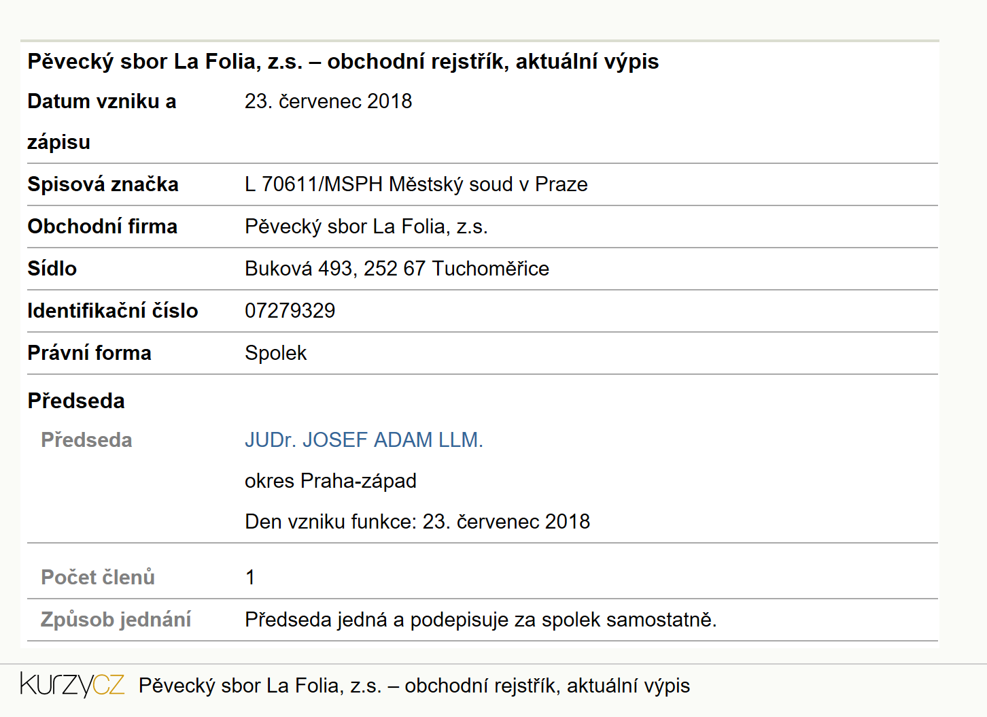Select the Spolek legal form value
Viewport: 987px width, 717px height.
click(275, 353)
